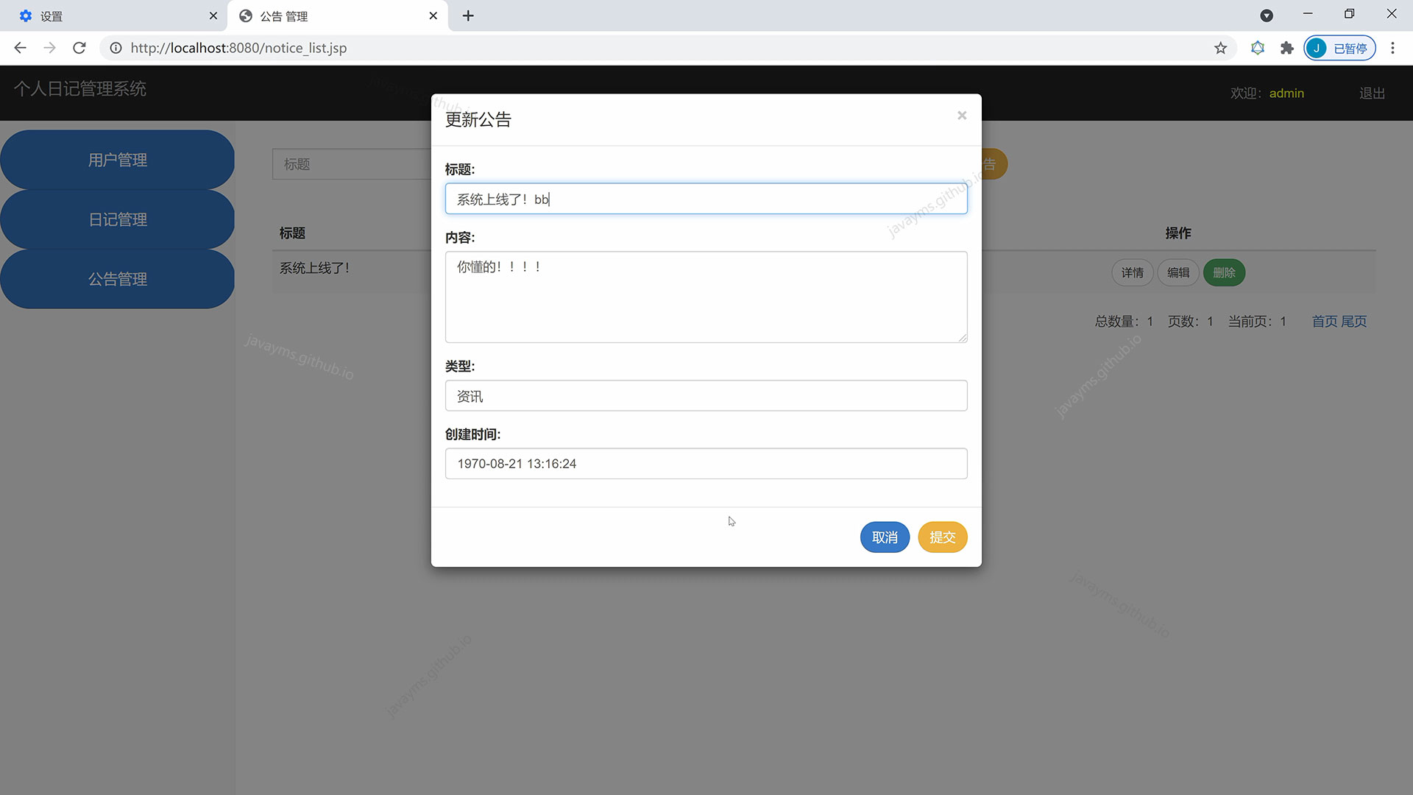Click into the 内容 textarea
Screen dimensions: 1413x795
[705, 297]
